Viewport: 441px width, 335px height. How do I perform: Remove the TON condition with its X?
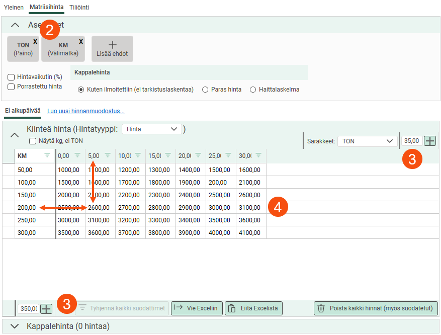tap(35, 42)
